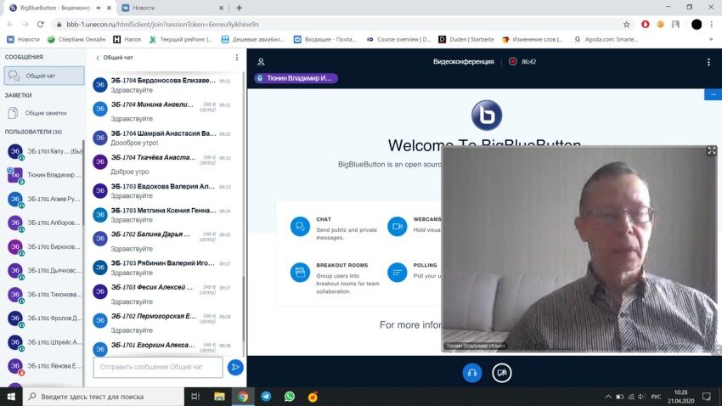722x406 pixels.
Task: Open Telegram from taskbar
Action: pos(266,397)
